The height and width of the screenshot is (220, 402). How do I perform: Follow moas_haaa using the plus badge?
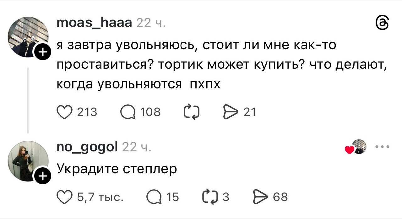pos(43,51)
